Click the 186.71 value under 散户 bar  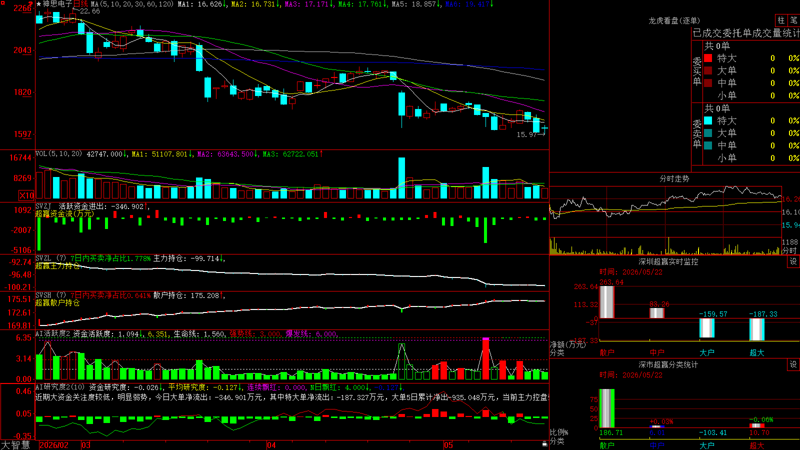611,432
